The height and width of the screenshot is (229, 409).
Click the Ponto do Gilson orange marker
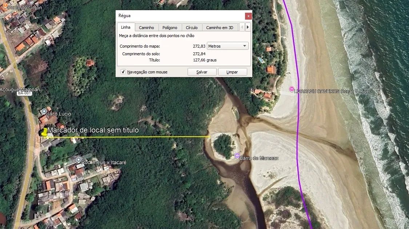tap(5, 5)
